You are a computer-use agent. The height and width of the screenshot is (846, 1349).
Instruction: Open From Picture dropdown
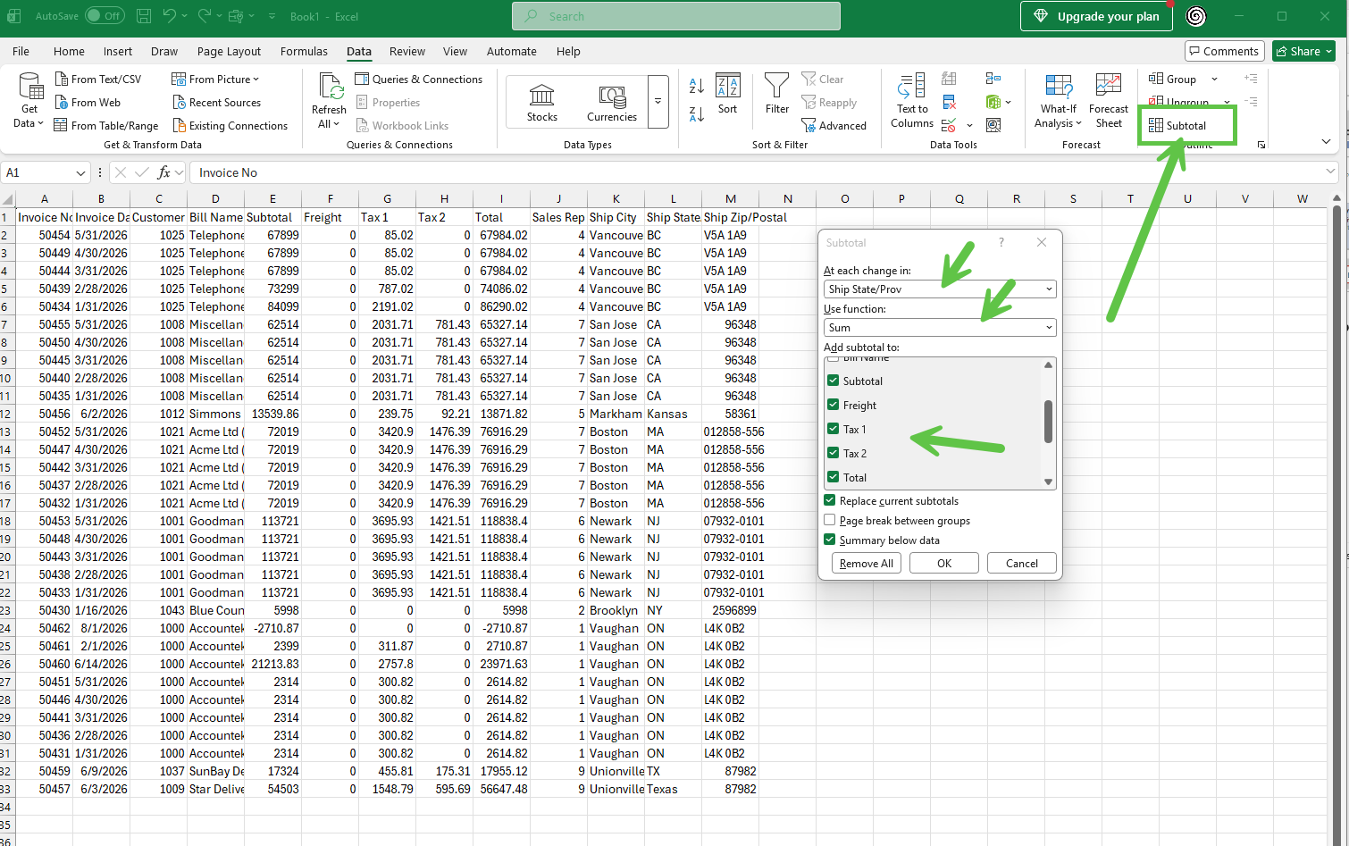click(x=215, y=80)
